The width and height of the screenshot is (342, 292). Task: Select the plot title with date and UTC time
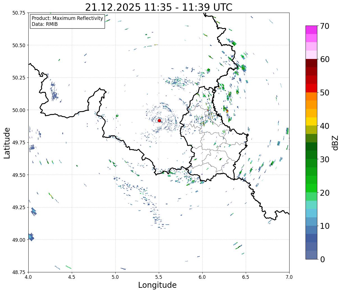[x=159, y=7]
